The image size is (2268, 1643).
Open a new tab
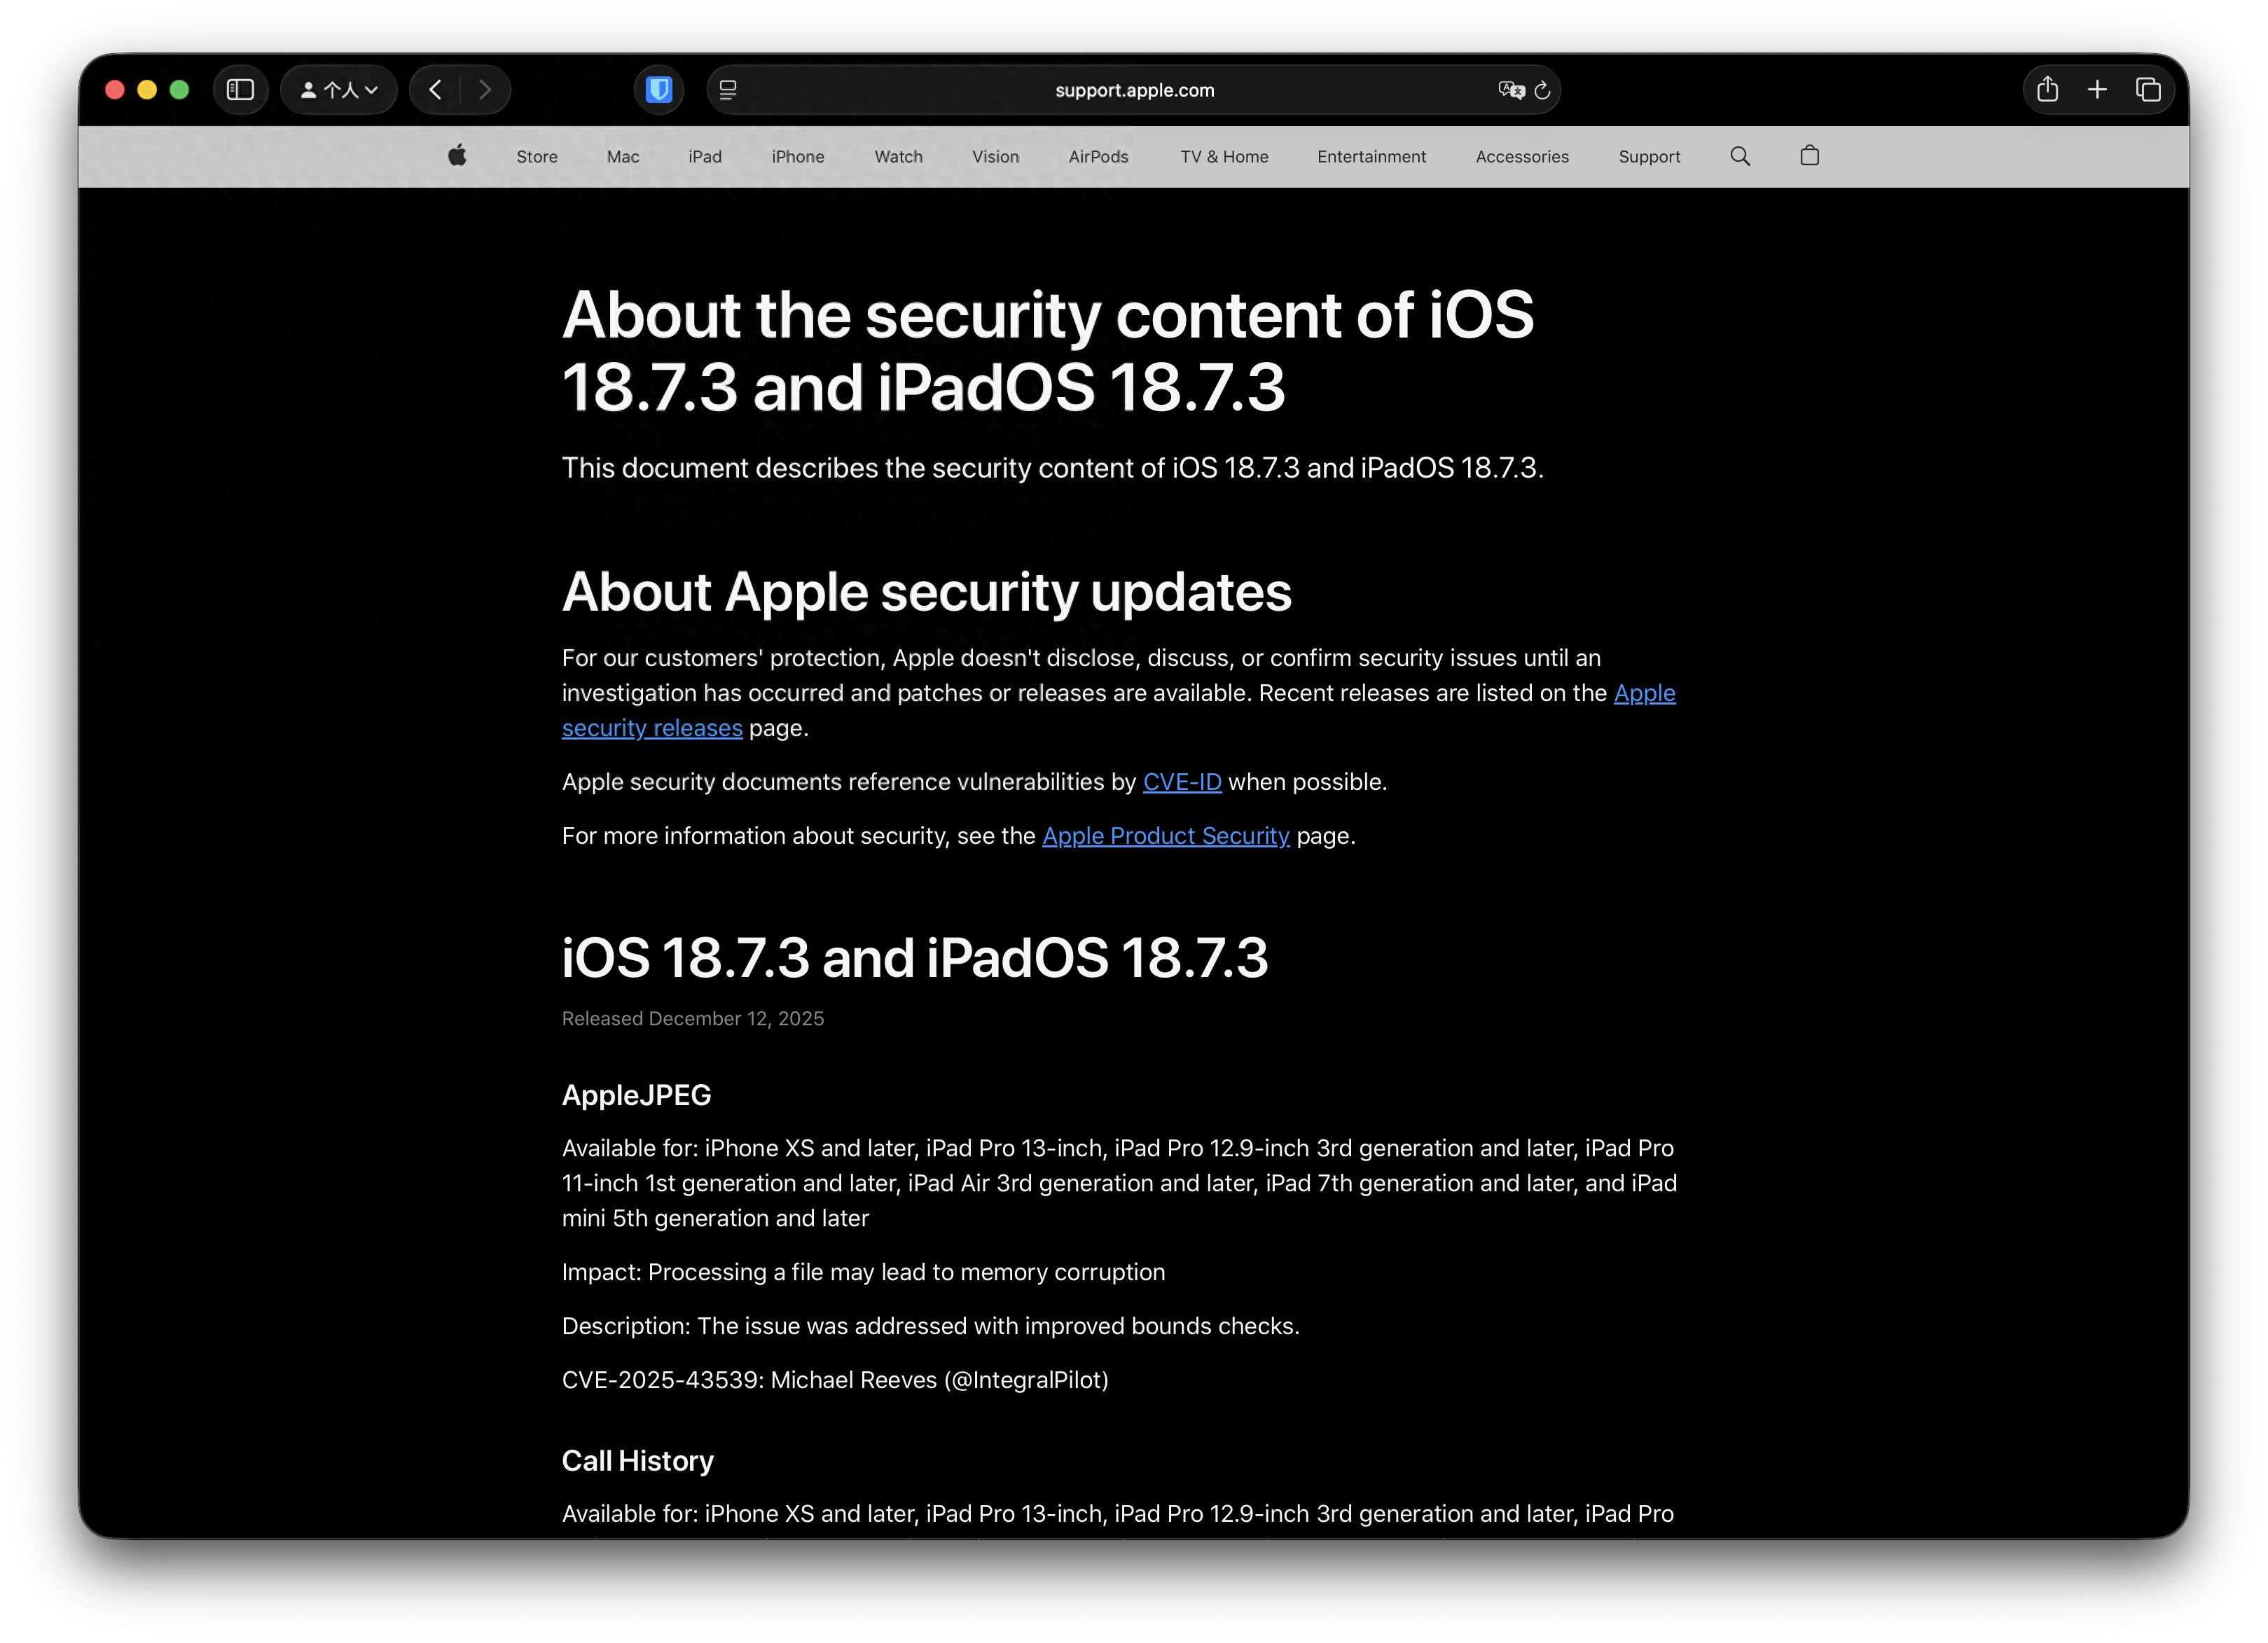[x=2097, y=90]
